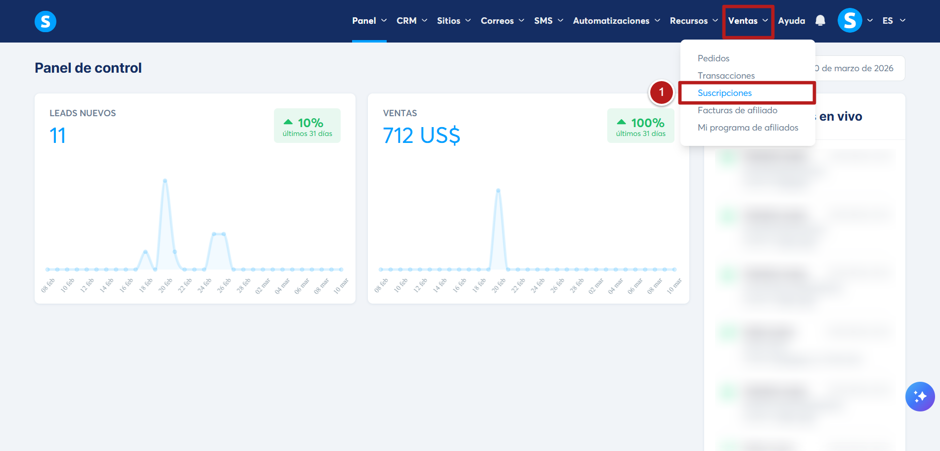Open Facturas de afiliado
The image size is (940, 451).
[x=738, y=110]
